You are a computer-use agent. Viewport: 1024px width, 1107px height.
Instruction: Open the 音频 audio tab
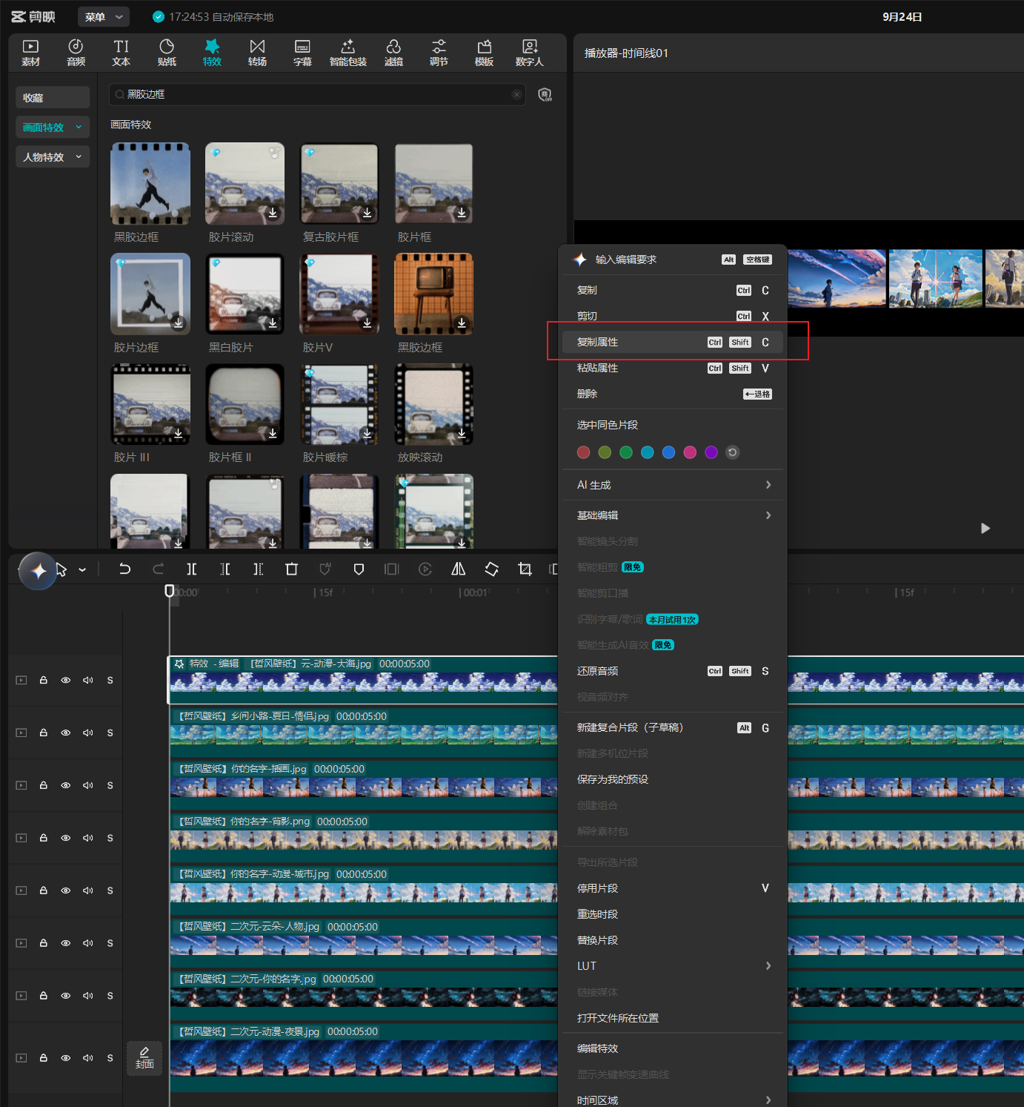[x=76, y=53]
